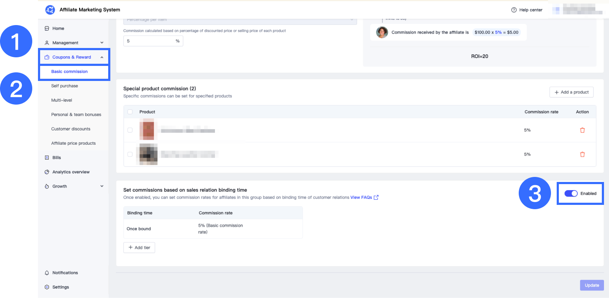Screen dimensions: 609x298
Task: Open the Self purchase menu item
Action: coord(64,86)
